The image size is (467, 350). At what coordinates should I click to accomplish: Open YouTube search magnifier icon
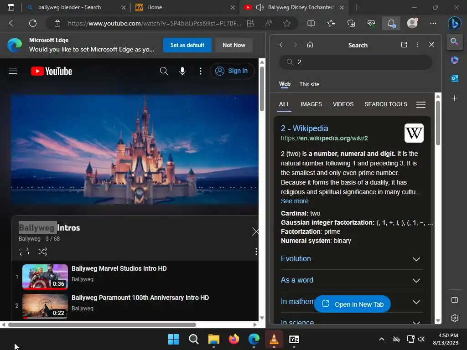[164, 71]
